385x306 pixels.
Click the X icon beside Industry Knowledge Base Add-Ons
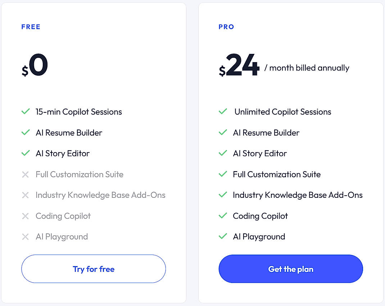(x=25, y=195)
